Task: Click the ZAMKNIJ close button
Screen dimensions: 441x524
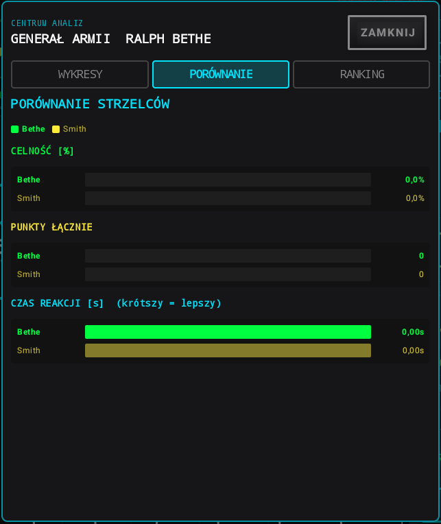Action: pos(387,32)
